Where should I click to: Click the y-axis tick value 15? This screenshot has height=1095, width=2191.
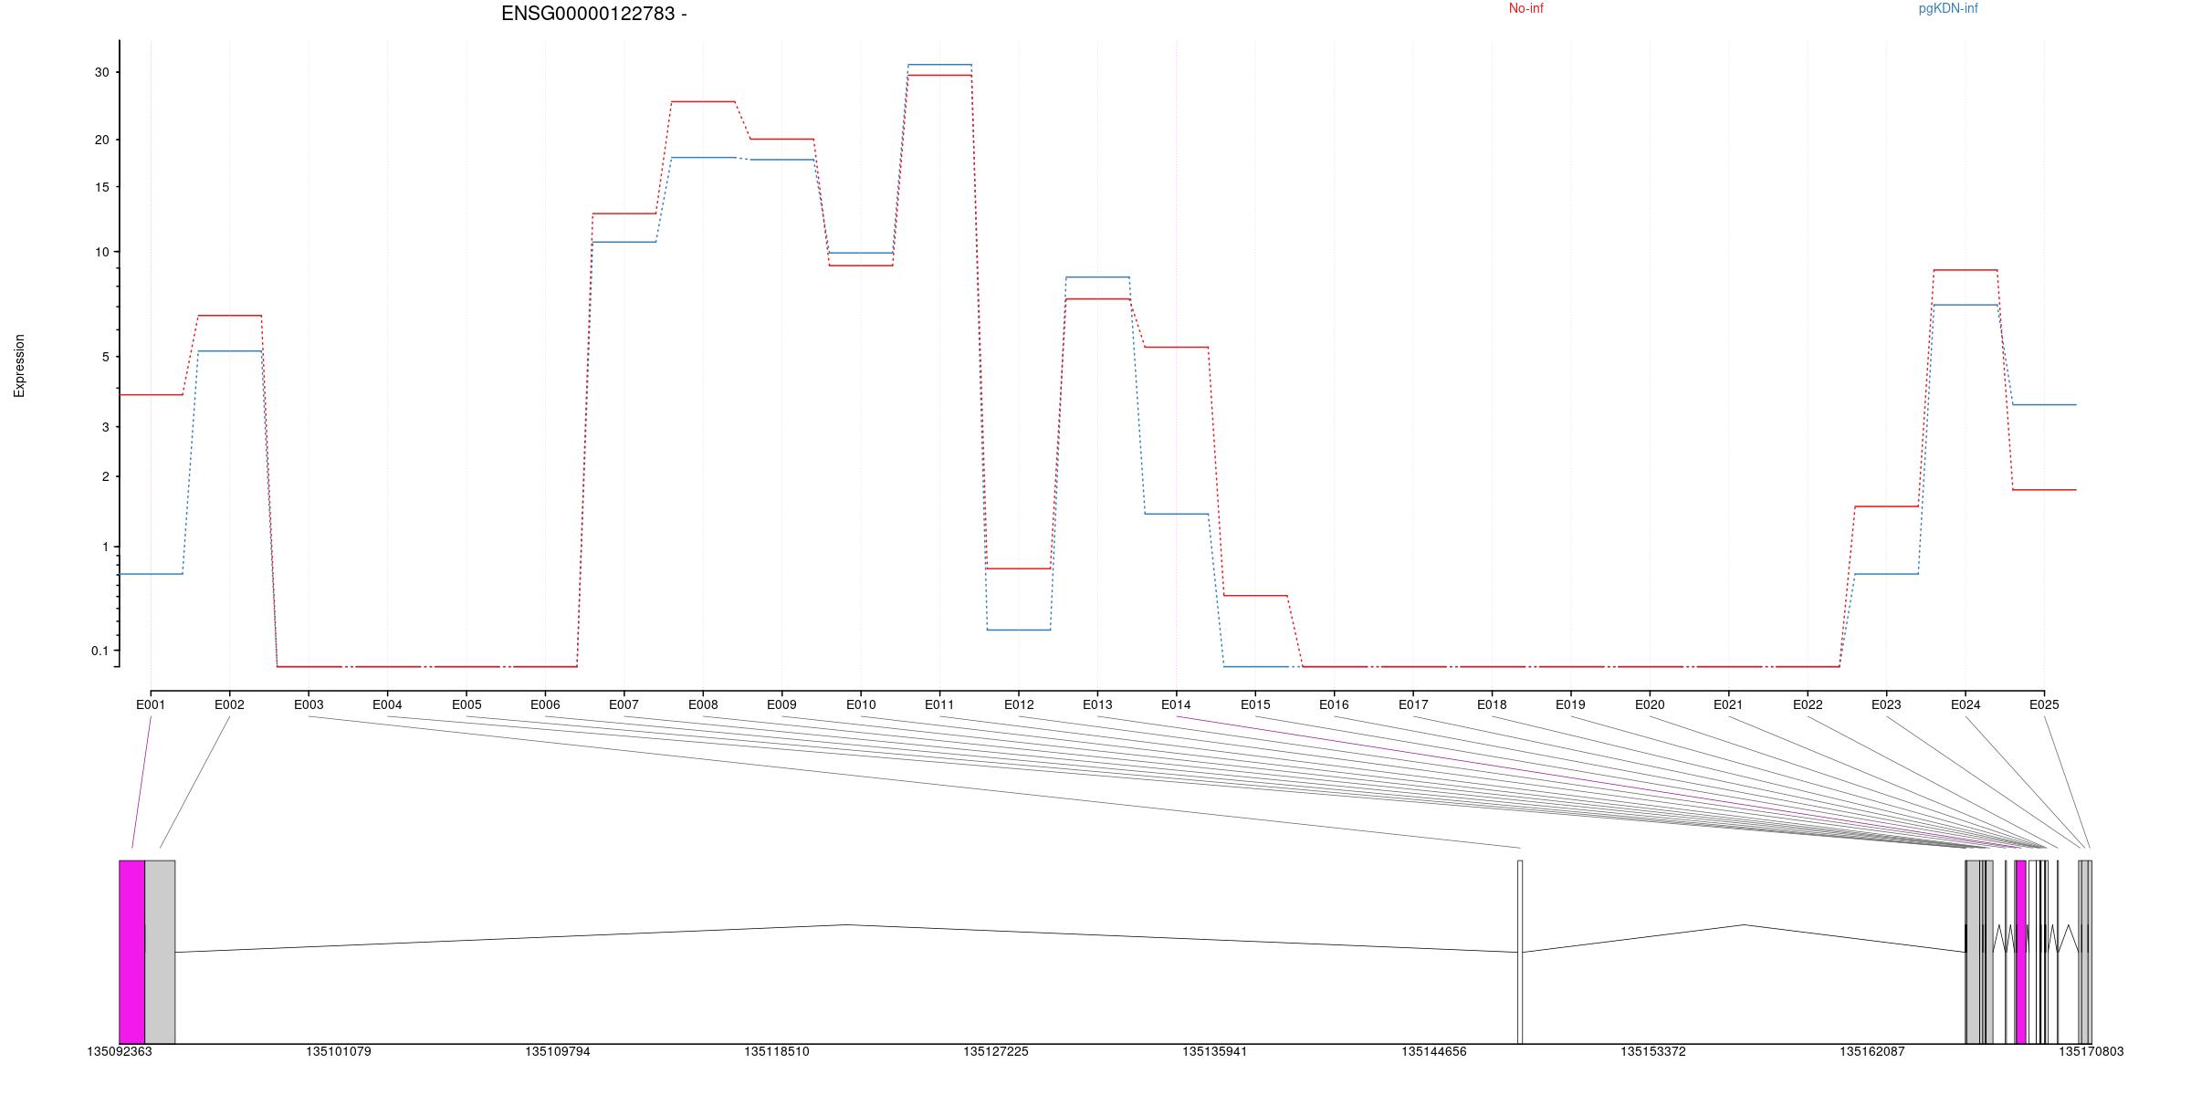point(101,187)
